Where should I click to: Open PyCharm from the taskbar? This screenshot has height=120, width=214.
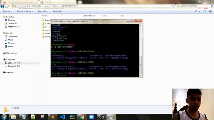pyautogui.click(x=72, y=117)
